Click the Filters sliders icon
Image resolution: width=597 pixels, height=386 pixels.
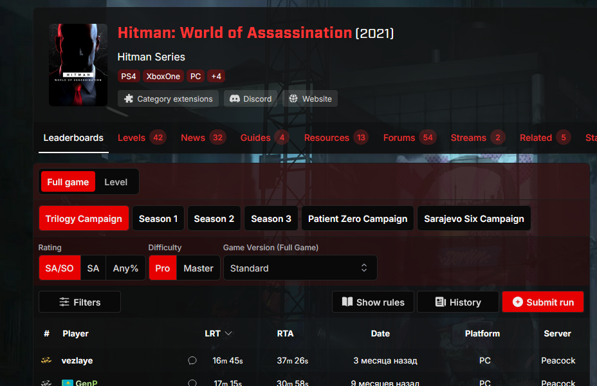click(64, 302)
